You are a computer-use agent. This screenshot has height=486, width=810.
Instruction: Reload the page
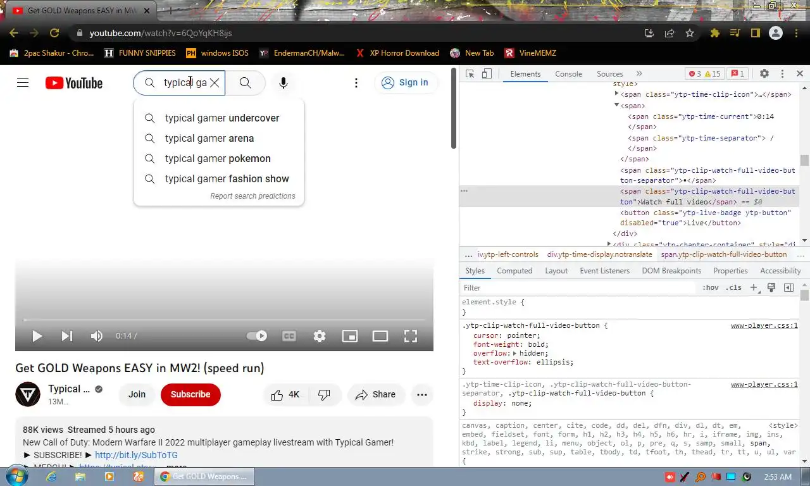[54, 33]
